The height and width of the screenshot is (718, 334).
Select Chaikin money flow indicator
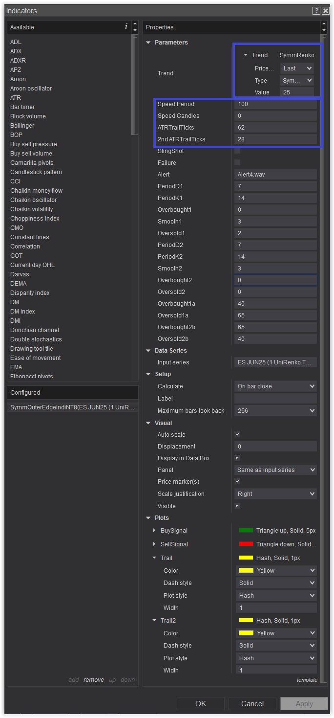pos(36,191)
